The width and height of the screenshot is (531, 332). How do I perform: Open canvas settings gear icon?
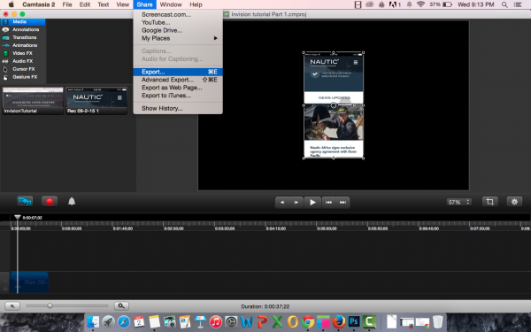pyautogui.click(x=514, y=202)
